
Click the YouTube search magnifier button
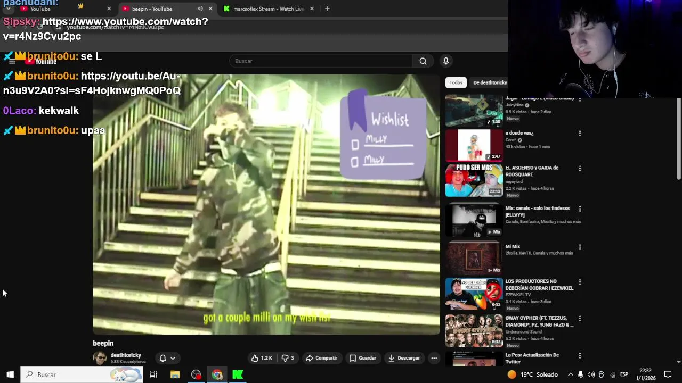(423, 61)
